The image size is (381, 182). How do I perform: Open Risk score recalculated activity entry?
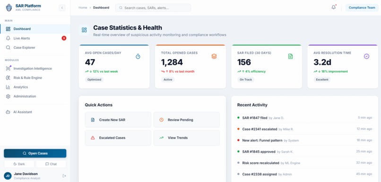click(x=305, y=163)
